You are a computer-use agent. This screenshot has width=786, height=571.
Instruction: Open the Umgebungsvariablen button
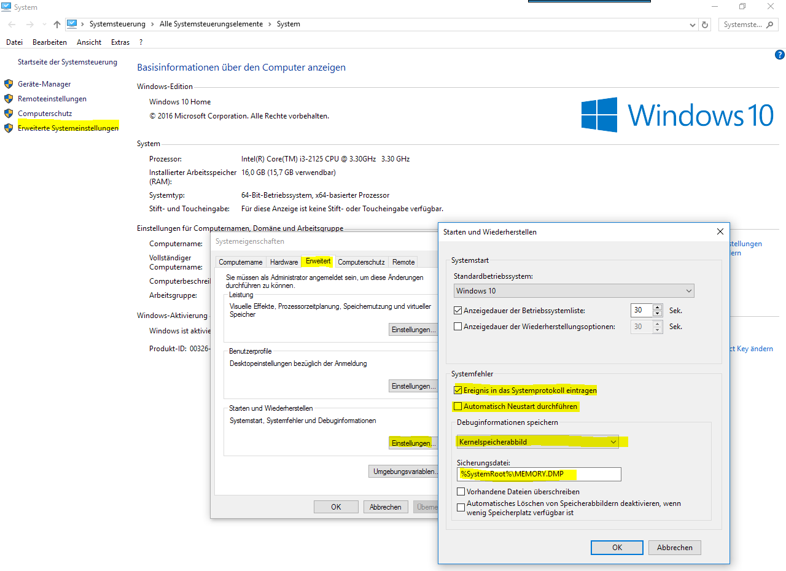403,472
